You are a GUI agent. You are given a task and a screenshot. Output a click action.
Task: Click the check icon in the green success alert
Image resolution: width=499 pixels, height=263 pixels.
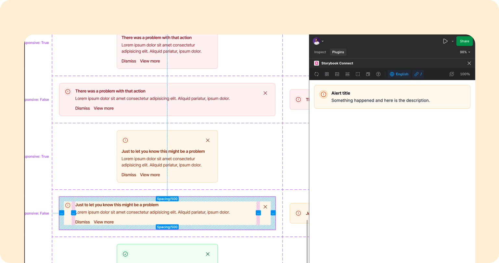(125, 254)
